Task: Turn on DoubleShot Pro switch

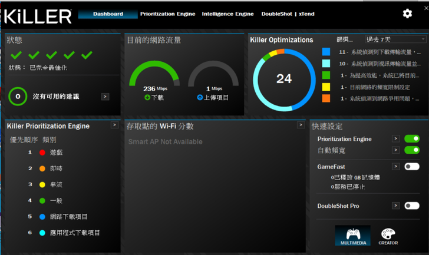Action: [x=412, y=206]
